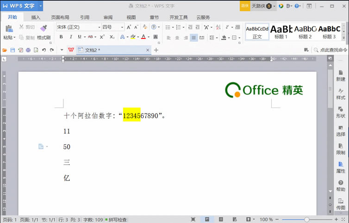Click the Redo arrow
Image resolution: width=349 pixels, height=223 pixels.
click(52, 50)
